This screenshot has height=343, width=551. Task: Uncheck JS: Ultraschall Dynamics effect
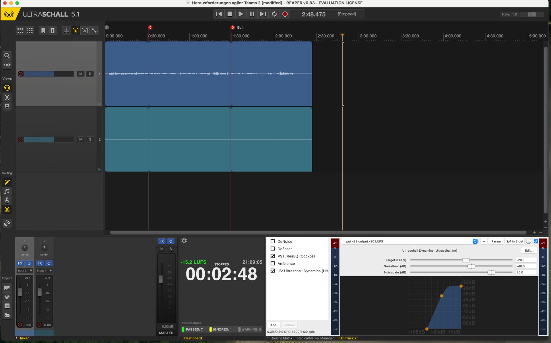(273, 271)
